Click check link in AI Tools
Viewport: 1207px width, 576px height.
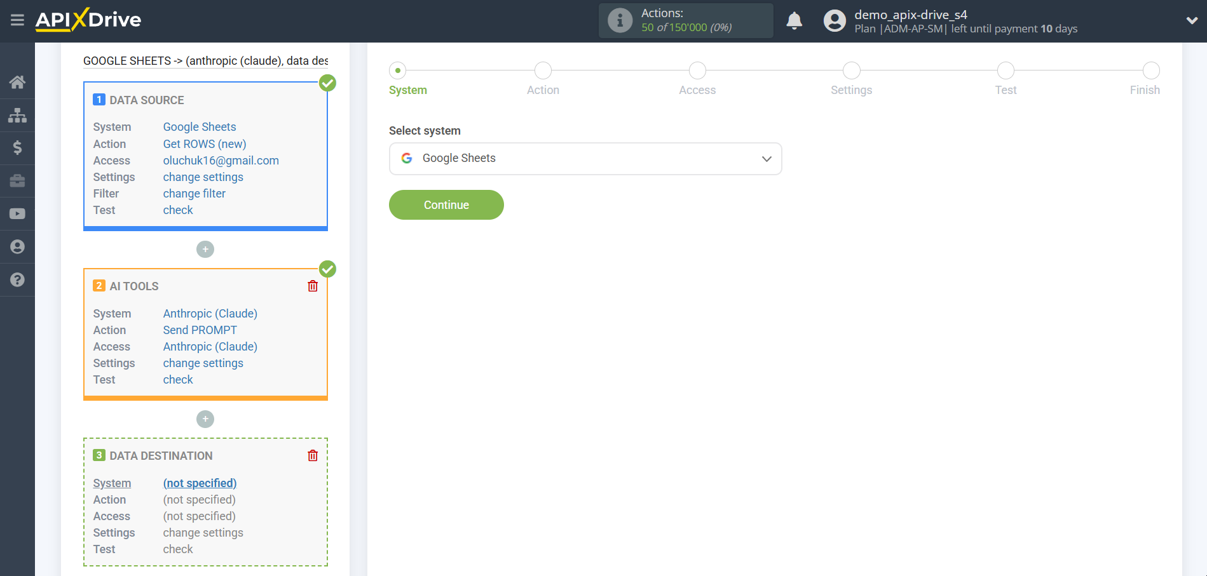[x=178, y=380]
